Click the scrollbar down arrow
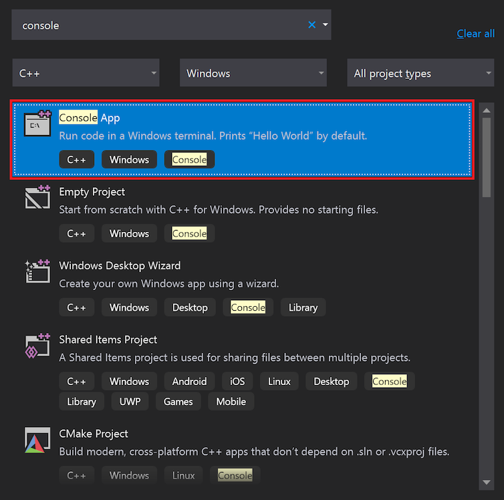Screen dimensions: 504x500 click(487, 483)
